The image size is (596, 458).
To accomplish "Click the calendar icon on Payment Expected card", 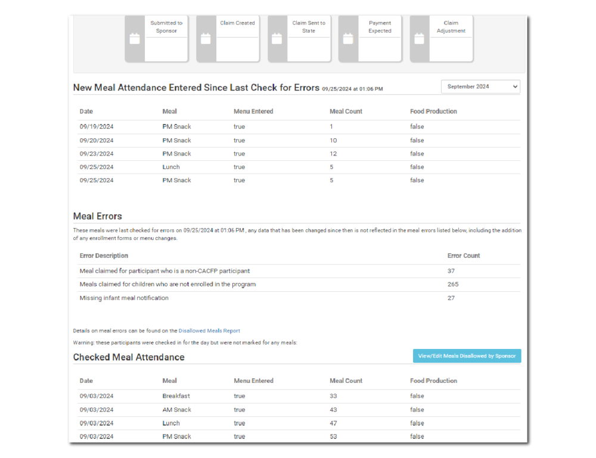I will tap(347, 38).
